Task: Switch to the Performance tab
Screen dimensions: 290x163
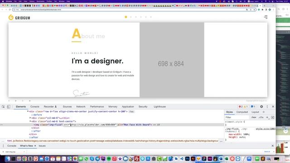Action: point(97,107)
